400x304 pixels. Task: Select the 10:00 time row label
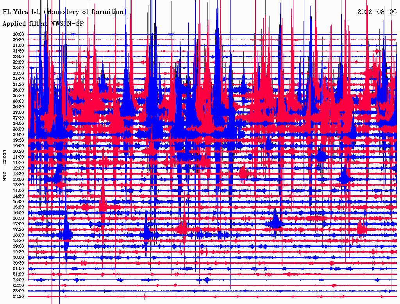pos(18,146)
